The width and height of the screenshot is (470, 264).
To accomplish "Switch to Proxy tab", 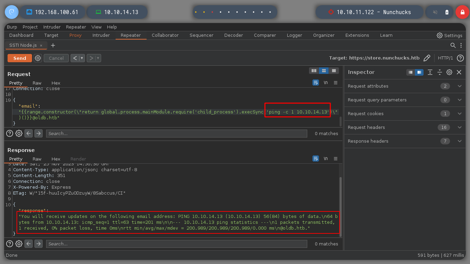I will coord(75,35).
